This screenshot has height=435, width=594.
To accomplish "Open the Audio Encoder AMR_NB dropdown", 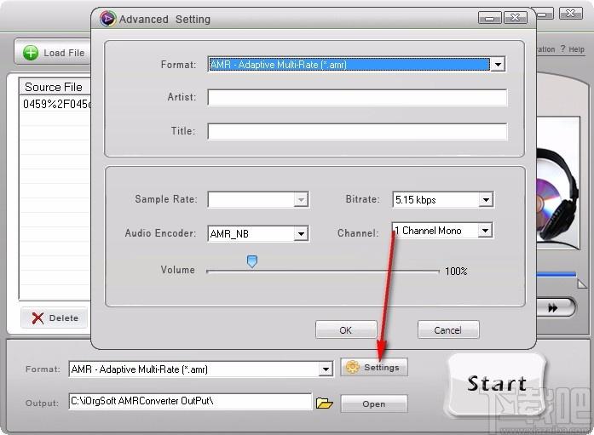I will click(301, 234).
